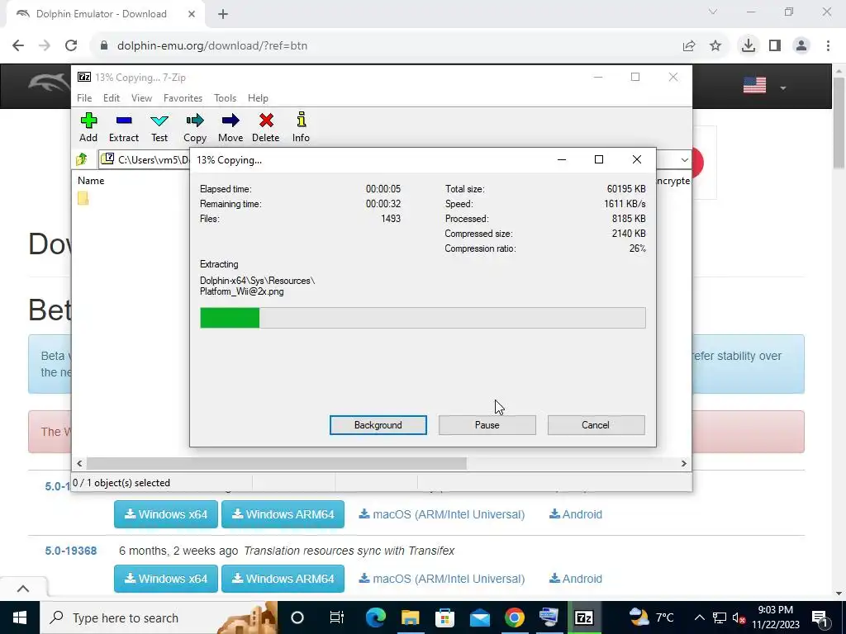This screenshot has width=846, height=634.
Task: Open the Favorites menu in 7-Zip
Action: 183,98
